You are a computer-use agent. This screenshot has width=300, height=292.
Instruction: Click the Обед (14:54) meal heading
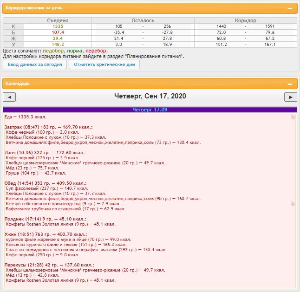coord(46,183)
